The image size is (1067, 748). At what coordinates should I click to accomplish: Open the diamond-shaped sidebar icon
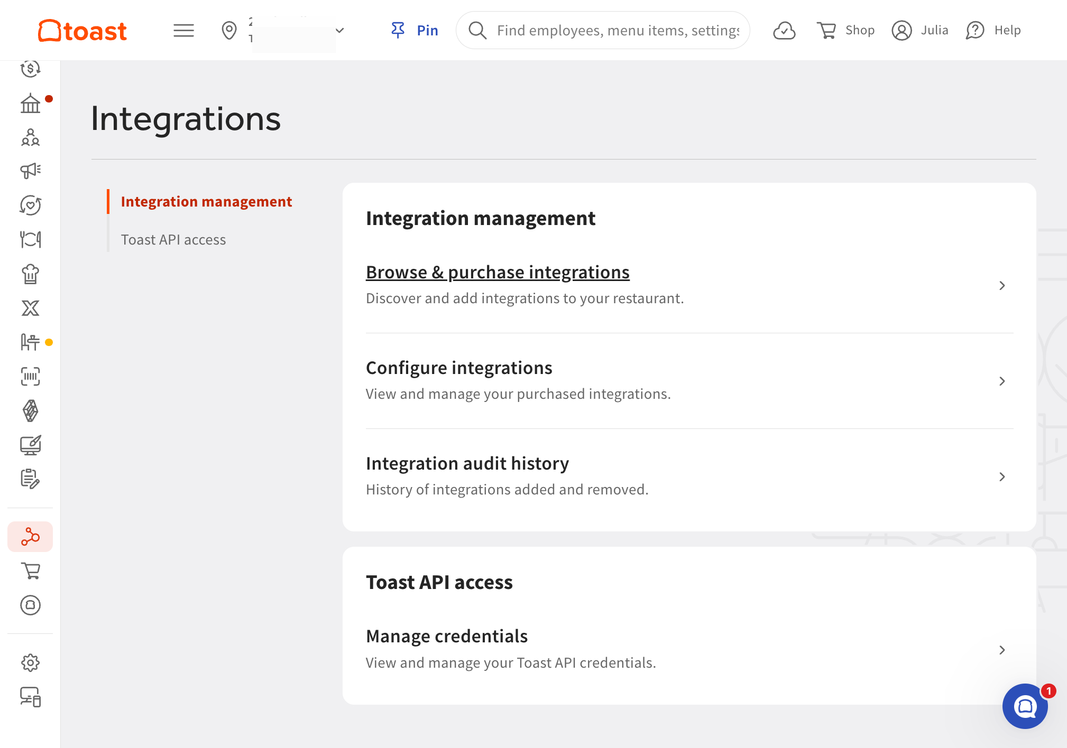point(30,410)
